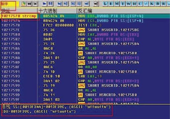
Task: Select address 10217584
Action: pos(11,44)
